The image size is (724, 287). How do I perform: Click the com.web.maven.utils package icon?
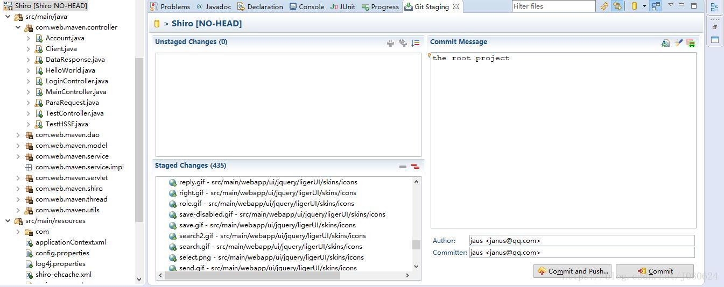29,210
